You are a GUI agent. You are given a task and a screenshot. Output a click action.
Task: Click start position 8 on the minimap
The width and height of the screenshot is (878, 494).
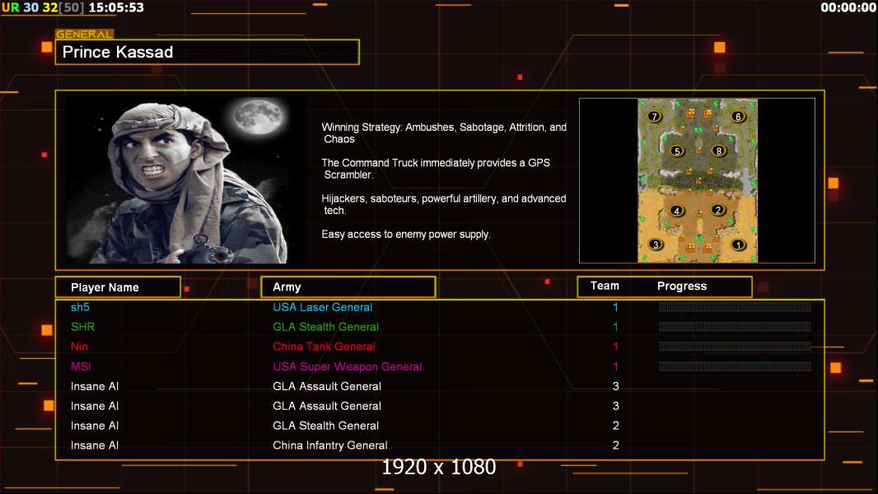pos(719,151)
